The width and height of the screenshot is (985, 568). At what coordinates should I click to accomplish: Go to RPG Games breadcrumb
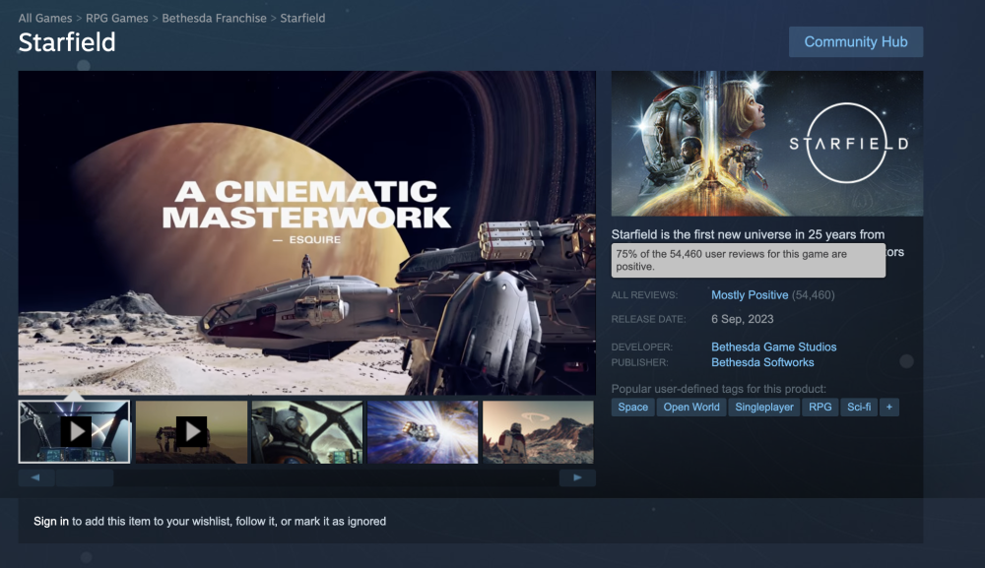(117, 18)
